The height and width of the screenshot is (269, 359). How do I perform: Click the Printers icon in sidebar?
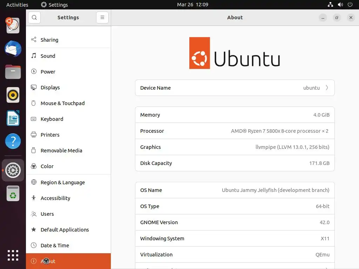click(x=34, y=135)
